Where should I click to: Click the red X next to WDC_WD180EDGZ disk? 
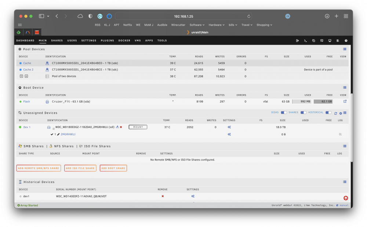point(121,127)
